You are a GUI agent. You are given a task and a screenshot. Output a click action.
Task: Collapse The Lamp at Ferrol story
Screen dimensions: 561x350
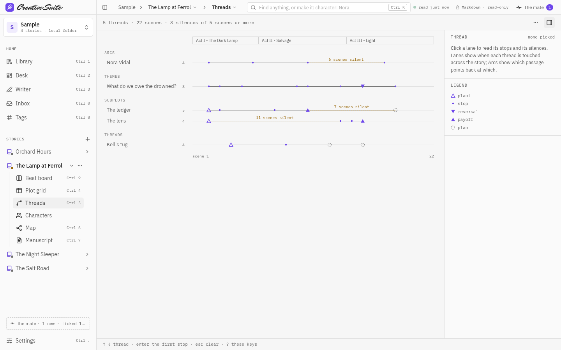72,166
